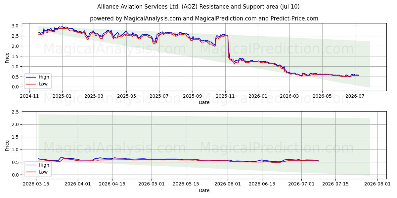This screenshot has width=397, height=198.
Task: Click the 2026-05 tick label
Action: coord(322,96)
